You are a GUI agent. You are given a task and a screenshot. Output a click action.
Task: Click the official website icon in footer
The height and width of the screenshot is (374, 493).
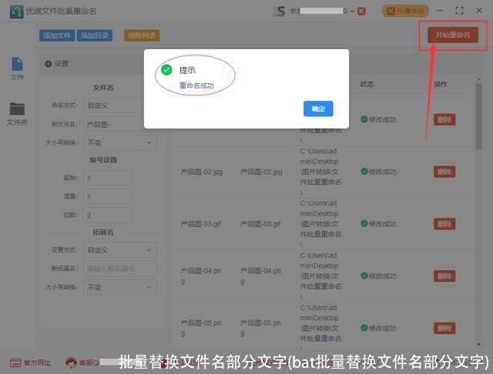pyautogui.click(x=15, y=363)
